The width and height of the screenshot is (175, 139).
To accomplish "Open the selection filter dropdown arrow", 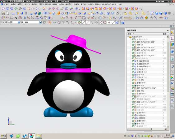I will point(19,22).
